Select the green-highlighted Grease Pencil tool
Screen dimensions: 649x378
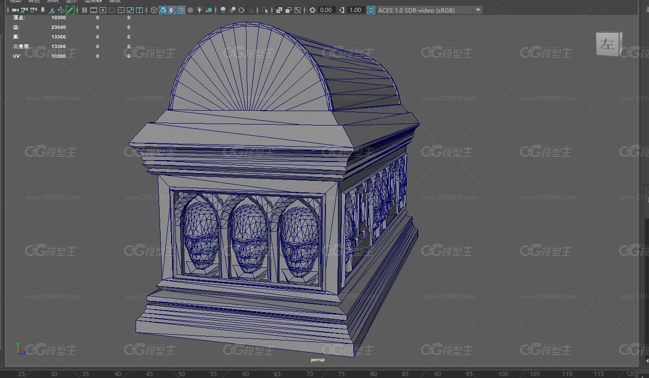tap(70, 10)
